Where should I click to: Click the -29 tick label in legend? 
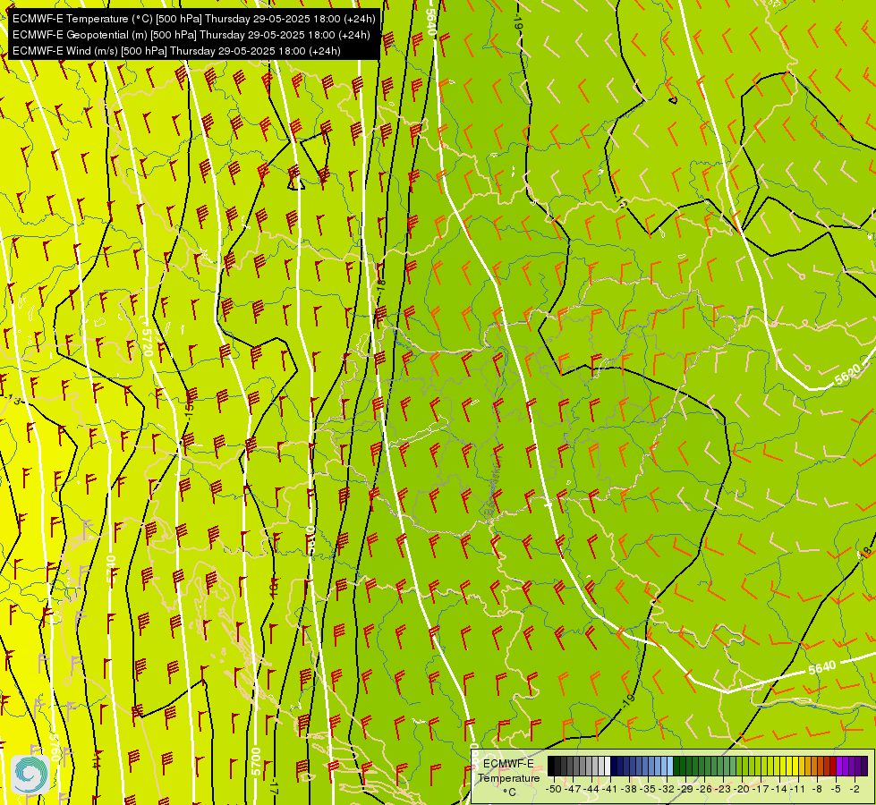685,789
